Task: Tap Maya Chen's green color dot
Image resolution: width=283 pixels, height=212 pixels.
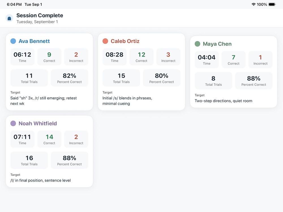Action: (x=198, y=44)
